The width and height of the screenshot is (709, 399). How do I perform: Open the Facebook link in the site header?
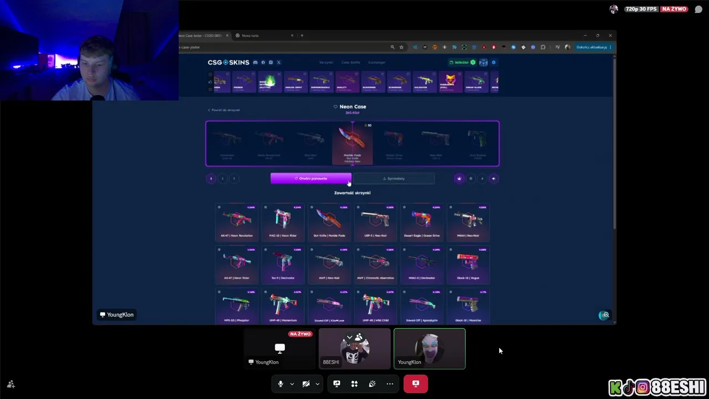[x=263, y=63]
